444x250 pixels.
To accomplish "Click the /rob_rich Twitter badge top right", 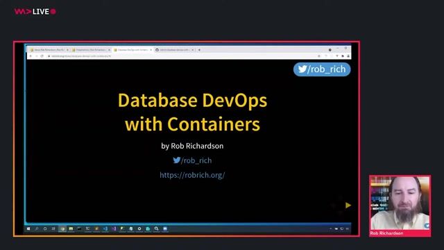I will point(322,69).
